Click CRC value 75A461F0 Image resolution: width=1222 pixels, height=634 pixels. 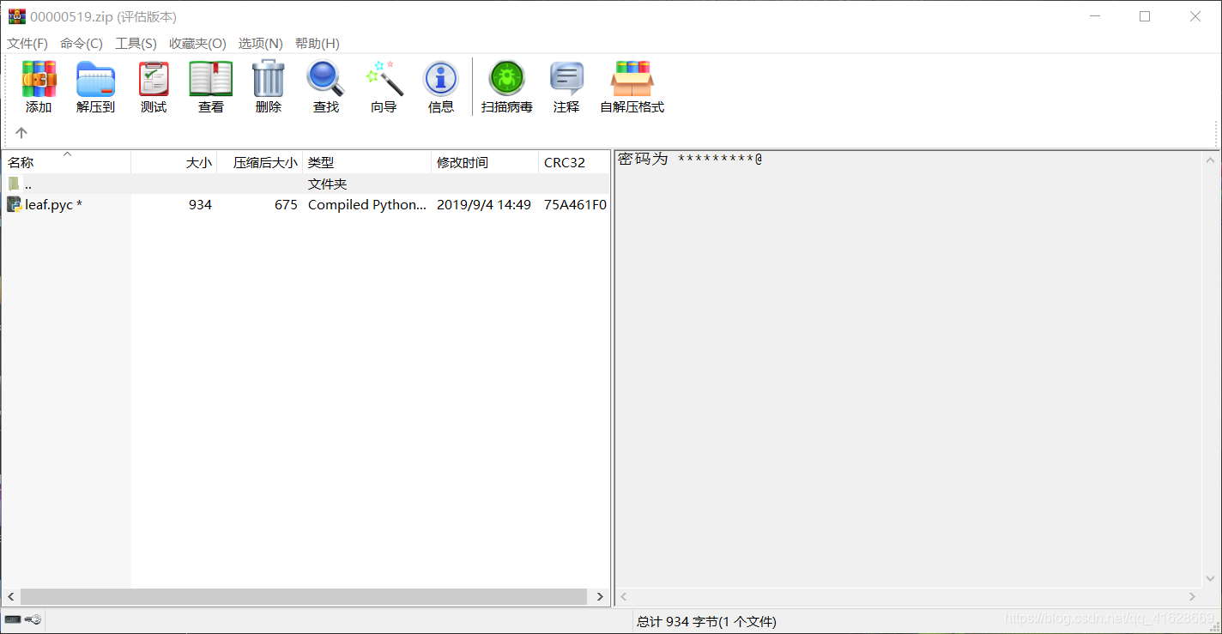pyautogui.click(x=575, y=204)
